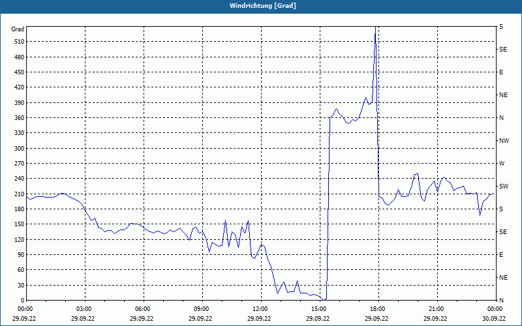
Task: Pick the 300 y-axis value
Action: [x=20, y=149]
